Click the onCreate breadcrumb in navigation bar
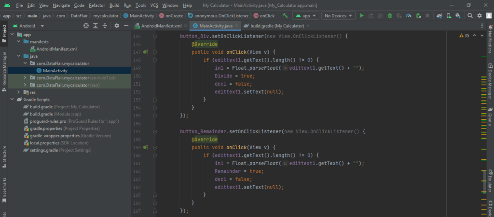Viewport: 494px width, 217px height. 175,16
